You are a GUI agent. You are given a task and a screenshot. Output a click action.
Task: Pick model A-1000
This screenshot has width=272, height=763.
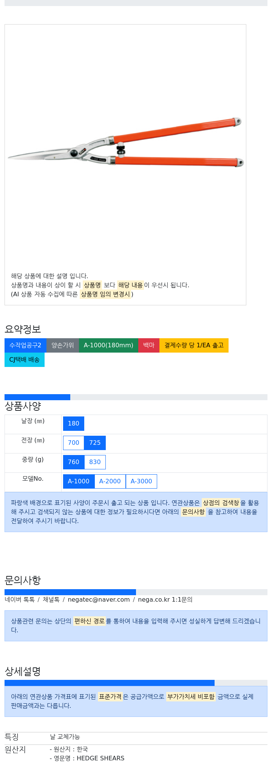tap(79, 481)
